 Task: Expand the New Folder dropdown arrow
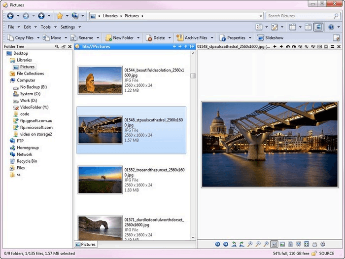[x=138, y=38]
